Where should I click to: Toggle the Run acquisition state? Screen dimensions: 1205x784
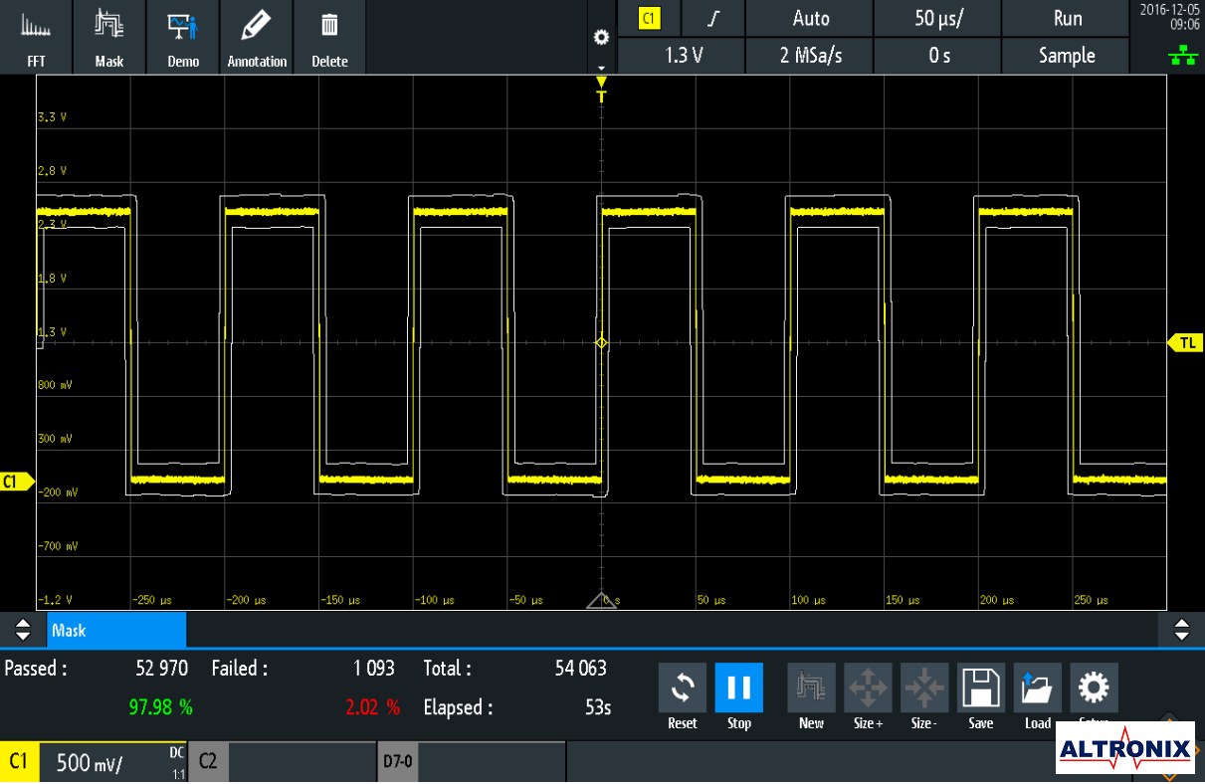[1067, 18]
